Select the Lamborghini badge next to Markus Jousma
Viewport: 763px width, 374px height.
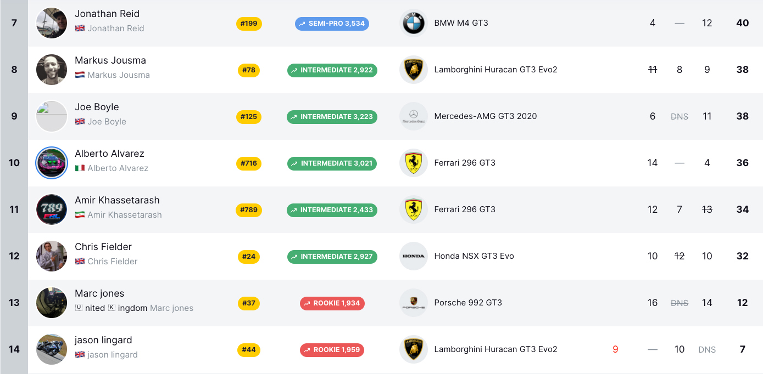coord(414,70)
